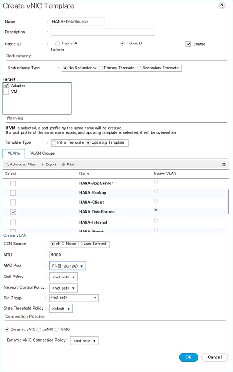
Task: Click the Name input field
Action: coord(78,22)
